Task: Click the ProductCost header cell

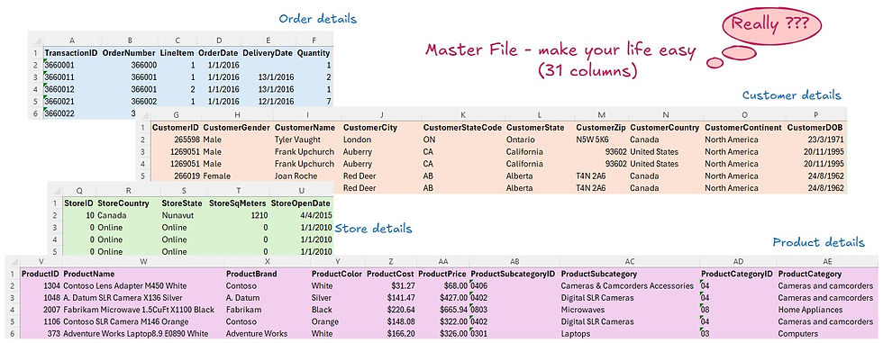Action: pyautogui.click(x=391, y=274)
